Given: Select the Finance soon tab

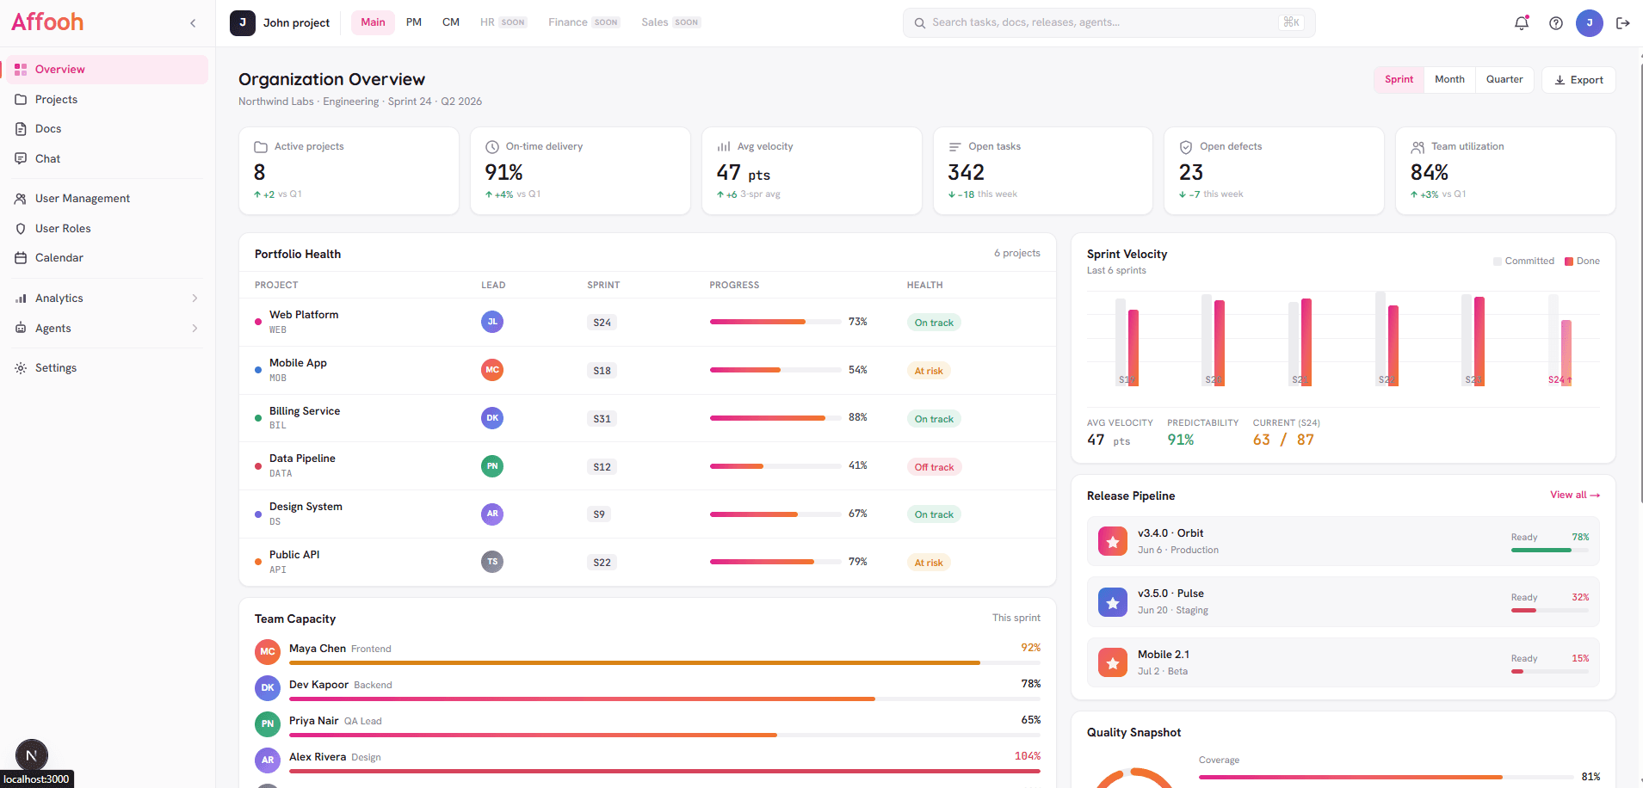Looking at the screenshot, I should click(584, 22).
